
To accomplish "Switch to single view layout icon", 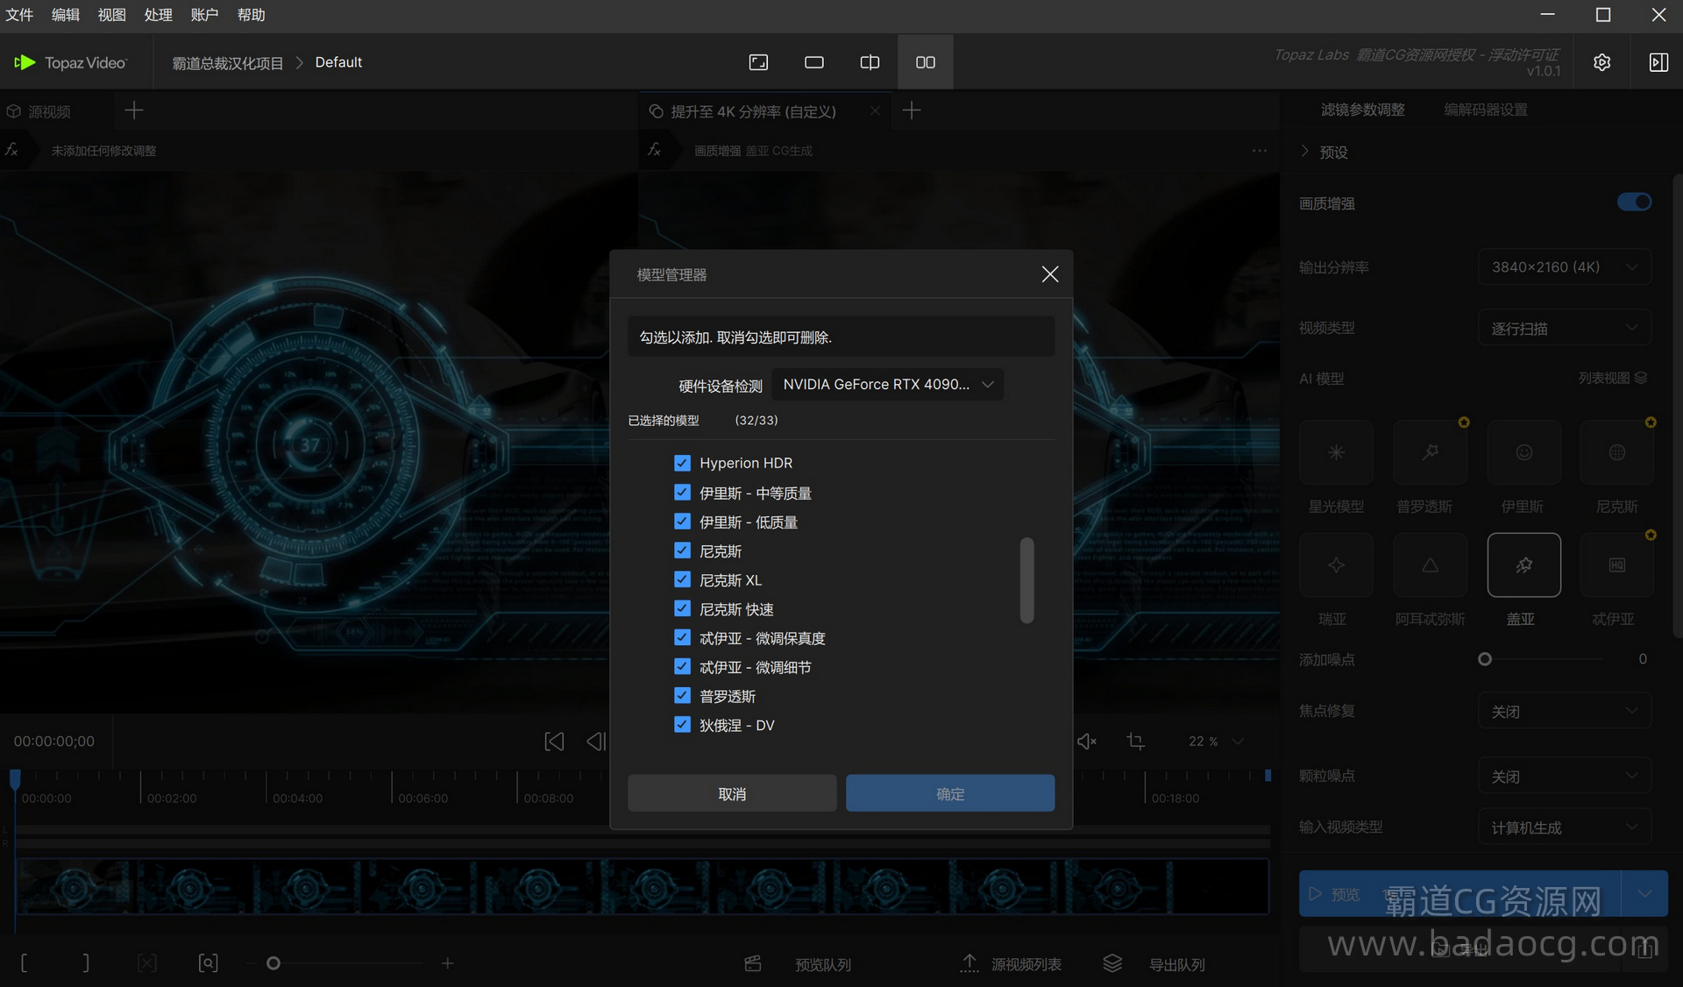I will click(x=813, y=62).
